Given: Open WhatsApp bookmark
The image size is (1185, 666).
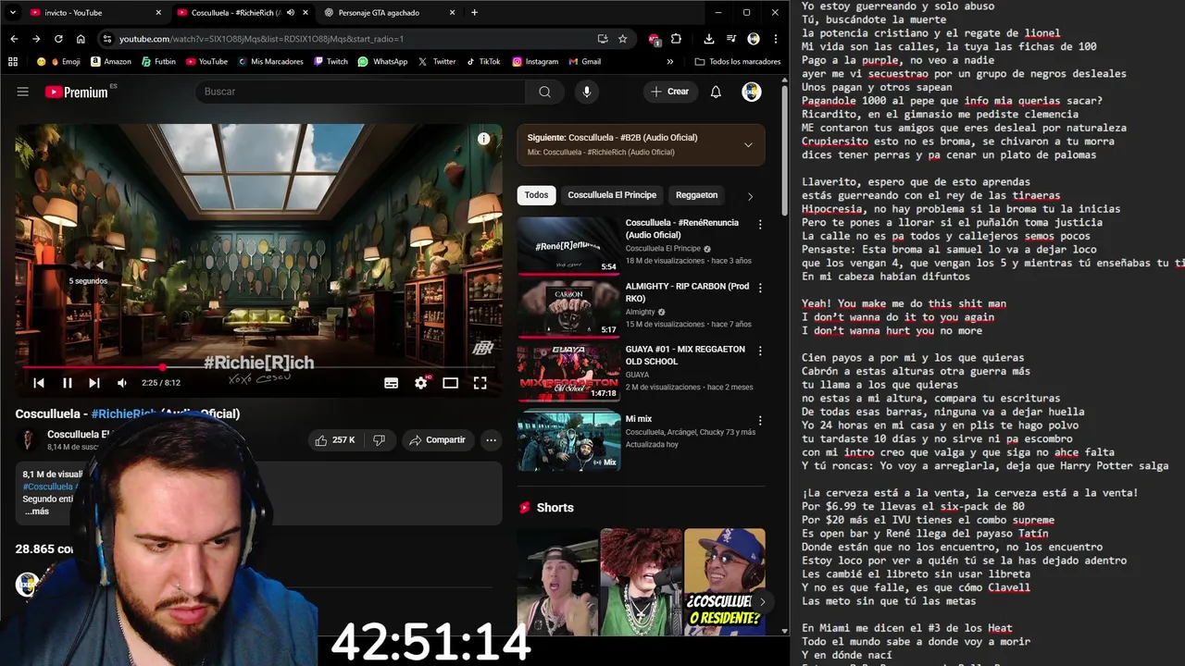Looking at the screenshot, I should coord(382,62).
